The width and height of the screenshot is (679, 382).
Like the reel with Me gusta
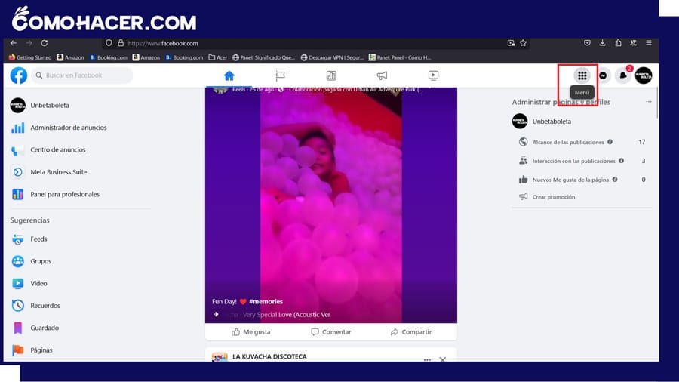click(250, 331)
